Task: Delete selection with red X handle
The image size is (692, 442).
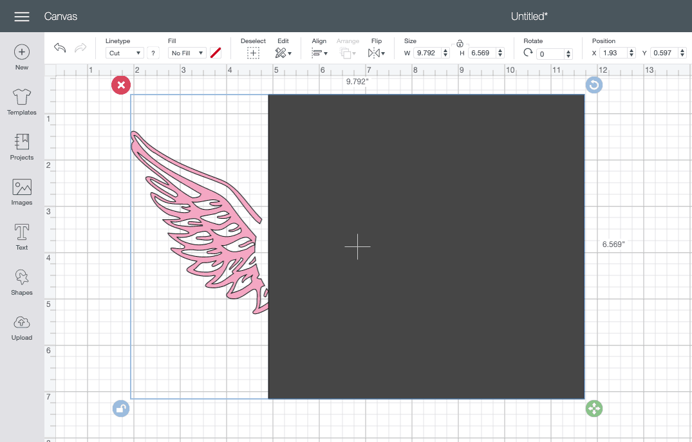Action: (x=121, y=85)
